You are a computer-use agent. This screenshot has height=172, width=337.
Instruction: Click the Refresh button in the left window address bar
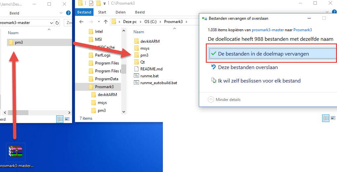(57, 23)
